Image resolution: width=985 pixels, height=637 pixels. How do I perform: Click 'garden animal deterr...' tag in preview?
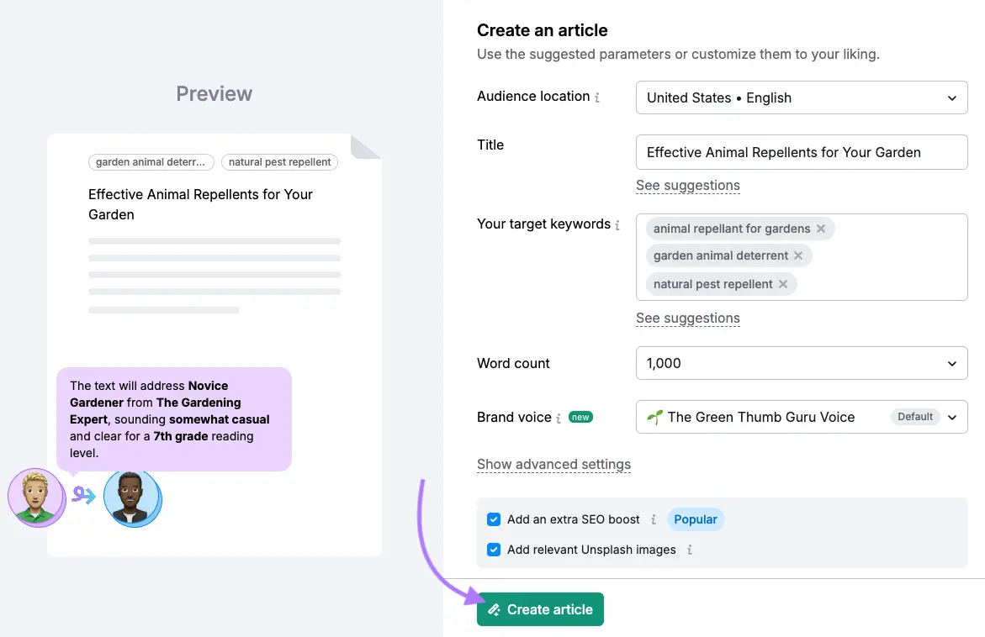[x=151, y=162]
